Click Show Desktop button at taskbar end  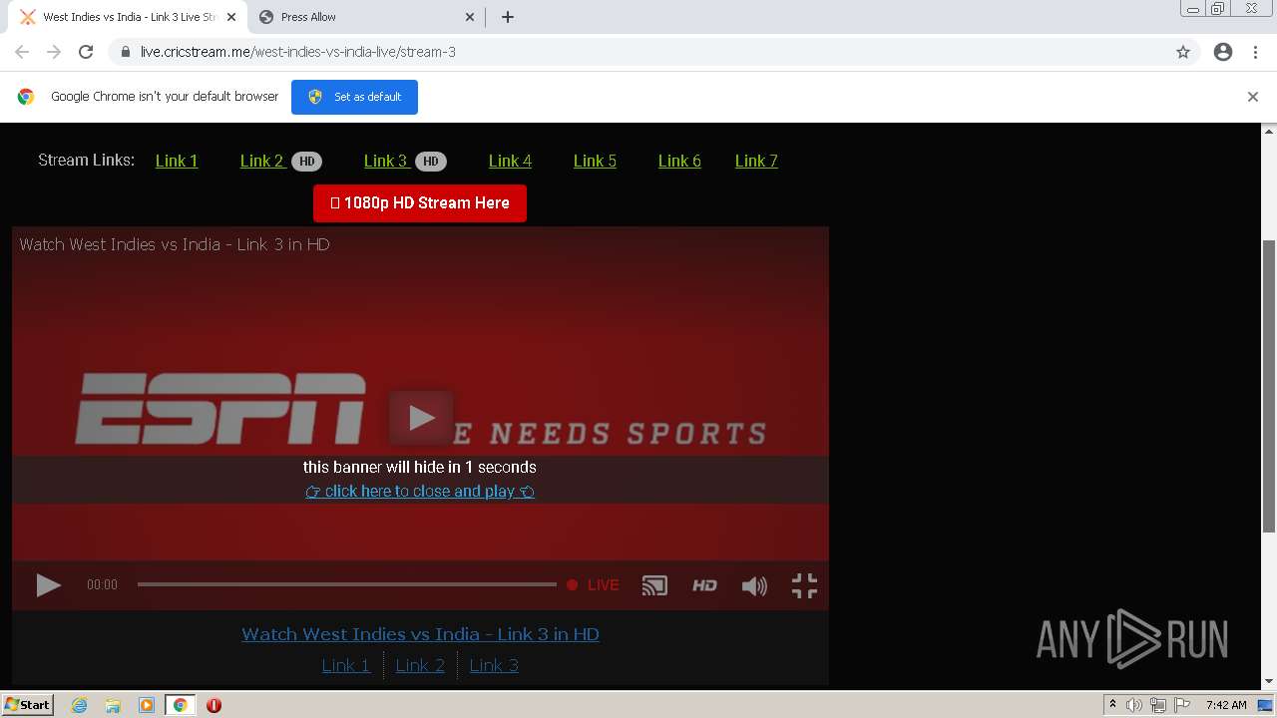pyautogui.click(x=1266, y=705)
